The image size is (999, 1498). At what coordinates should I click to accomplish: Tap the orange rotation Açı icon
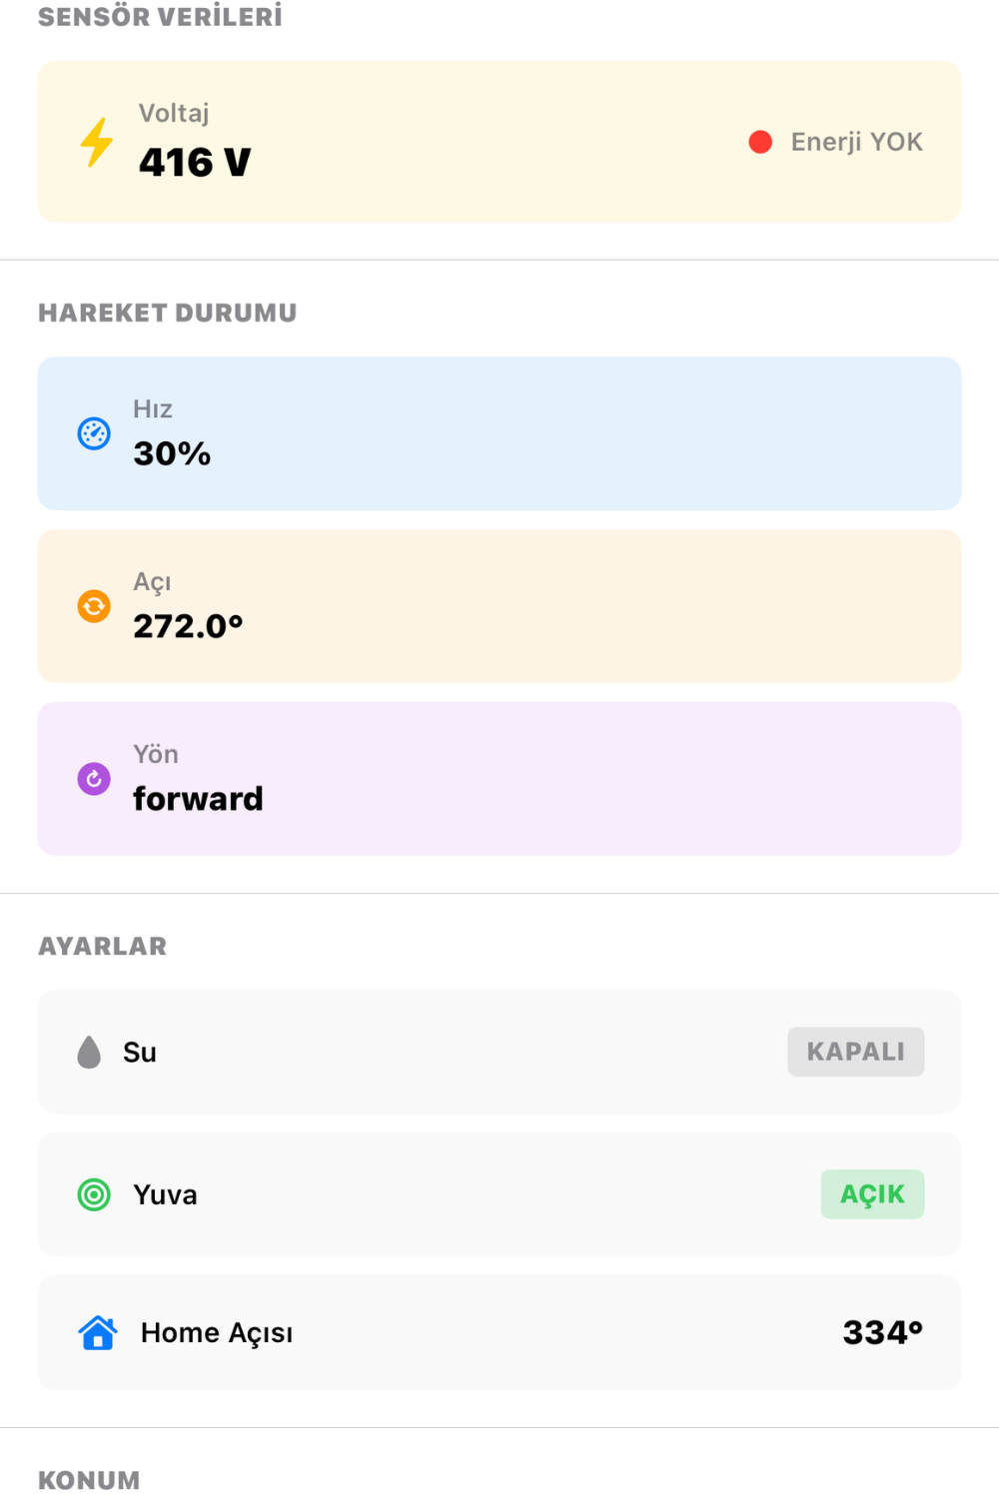click(x=94, y=606)
